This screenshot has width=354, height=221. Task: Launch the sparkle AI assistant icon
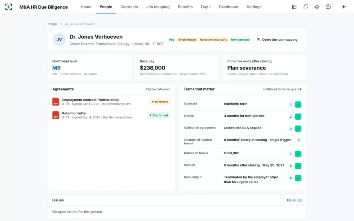pyautogui.click(x=344, y=7)
